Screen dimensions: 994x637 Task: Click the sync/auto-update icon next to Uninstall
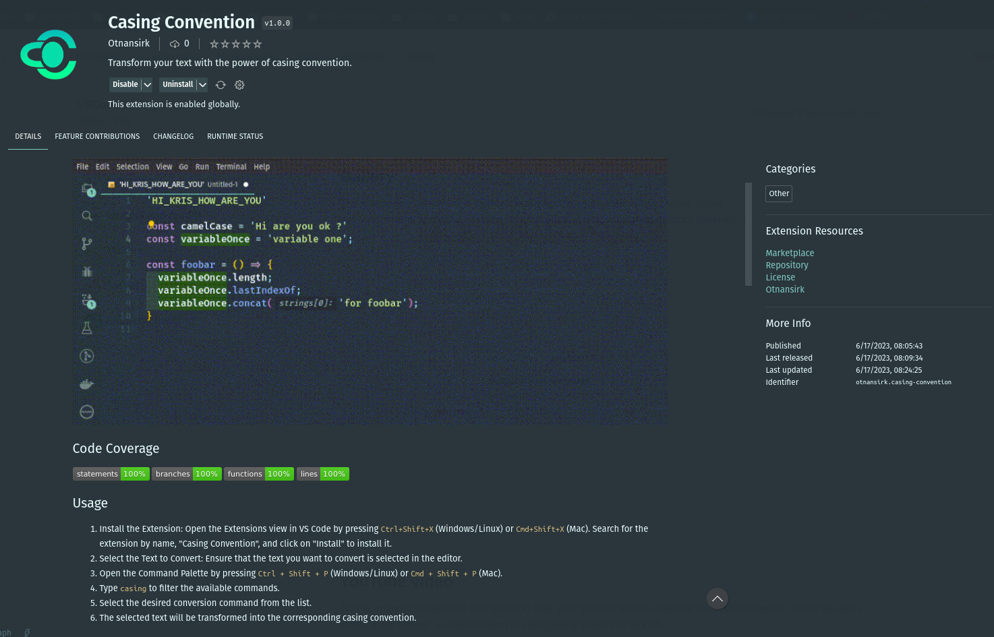pos(221,85)
